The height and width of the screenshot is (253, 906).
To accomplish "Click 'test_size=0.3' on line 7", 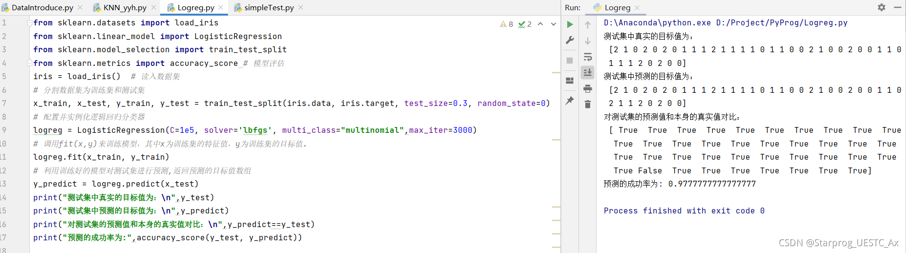I will tap(436, 104).
